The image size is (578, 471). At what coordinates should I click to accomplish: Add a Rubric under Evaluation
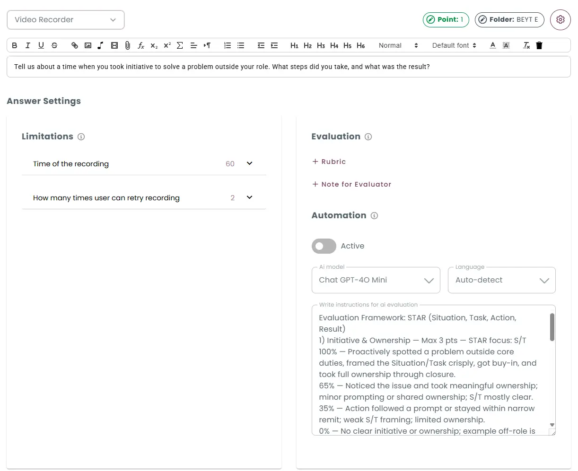pos(329,162)
